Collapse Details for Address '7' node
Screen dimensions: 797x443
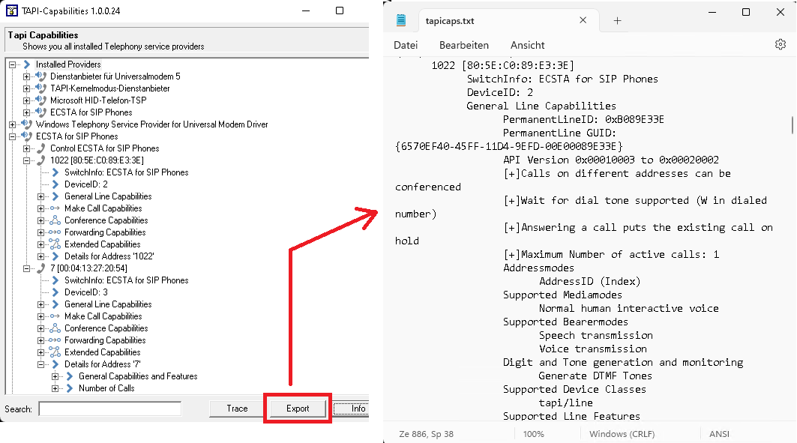point(41,364)
